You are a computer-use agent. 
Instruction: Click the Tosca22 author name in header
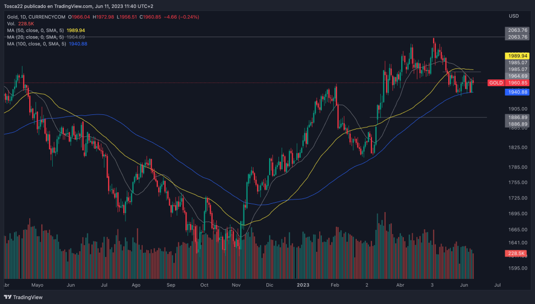pos(15,6)
